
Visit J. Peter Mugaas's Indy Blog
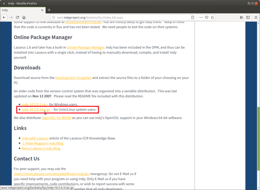coord(42,143)
